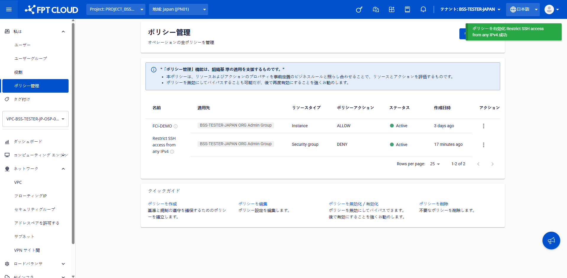
Task: Go to next page of policy table
Action: tap(493, 164)
